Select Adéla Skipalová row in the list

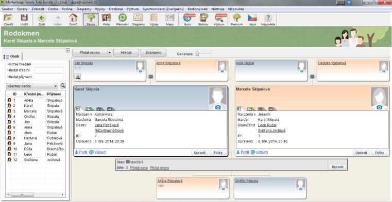tap(36, 100)
